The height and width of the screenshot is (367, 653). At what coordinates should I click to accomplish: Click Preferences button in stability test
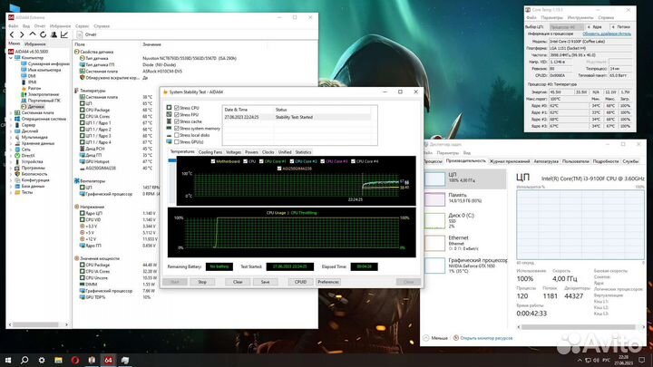[328, 282]
